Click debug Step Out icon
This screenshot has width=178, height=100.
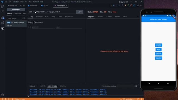pos(122,6)
